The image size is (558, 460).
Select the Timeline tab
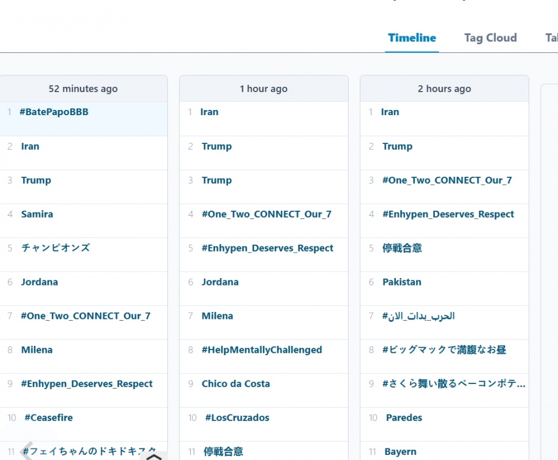pos(412,37)
